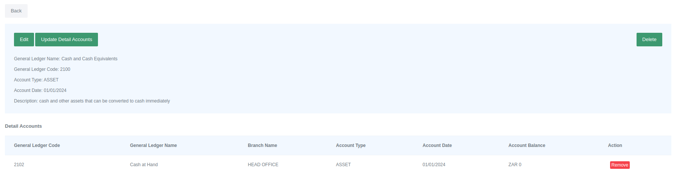The image size is (674, 182).
Task: Click the Back button
Action: (16, 11)
